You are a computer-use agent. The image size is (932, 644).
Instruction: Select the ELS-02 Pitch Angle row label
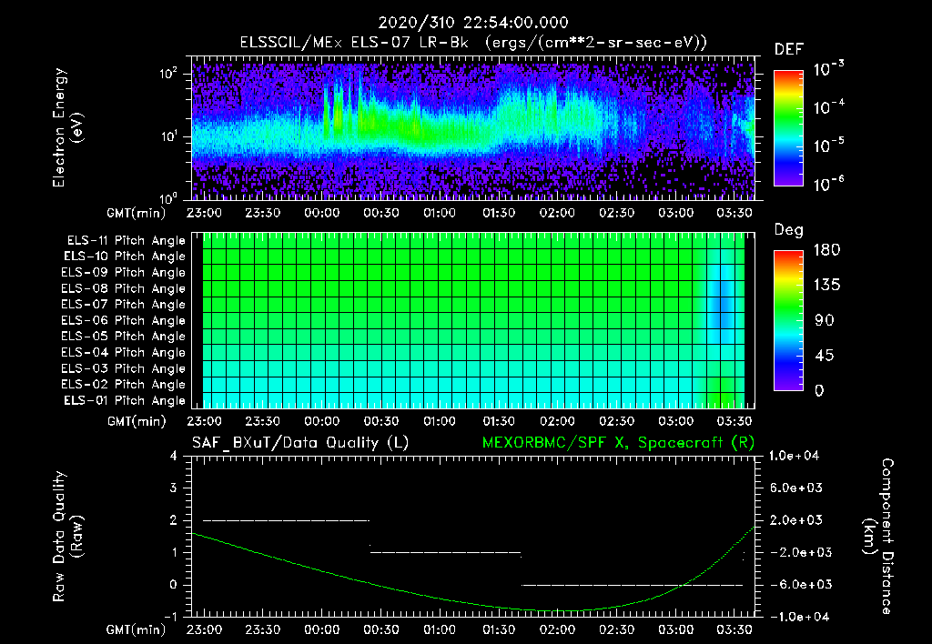click(123, 385)
